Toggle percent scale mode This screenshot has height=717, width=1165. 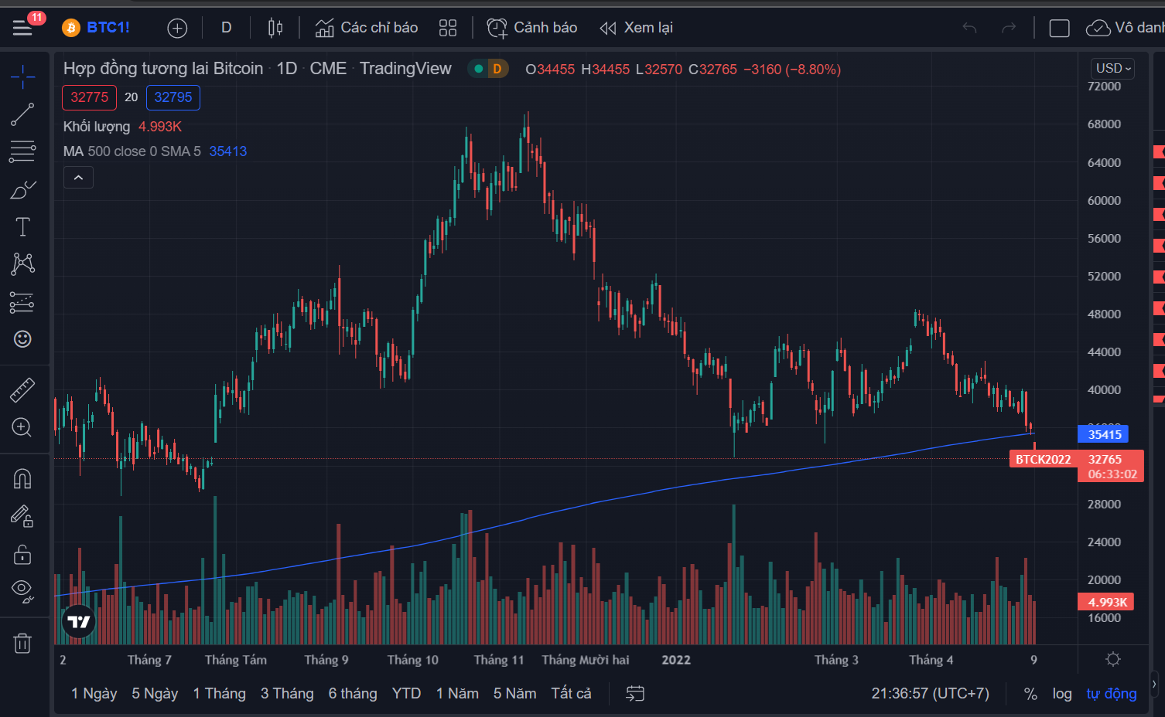[x=1030, y=694]
